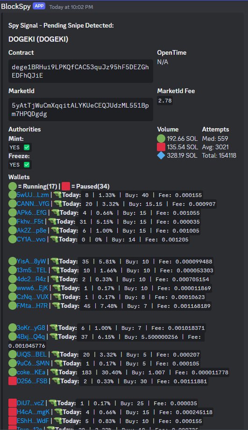The width and height of the screenshot is (248, 430).
Task: Click the Med: 559 attempts text
Action: [x=215, y=138]
